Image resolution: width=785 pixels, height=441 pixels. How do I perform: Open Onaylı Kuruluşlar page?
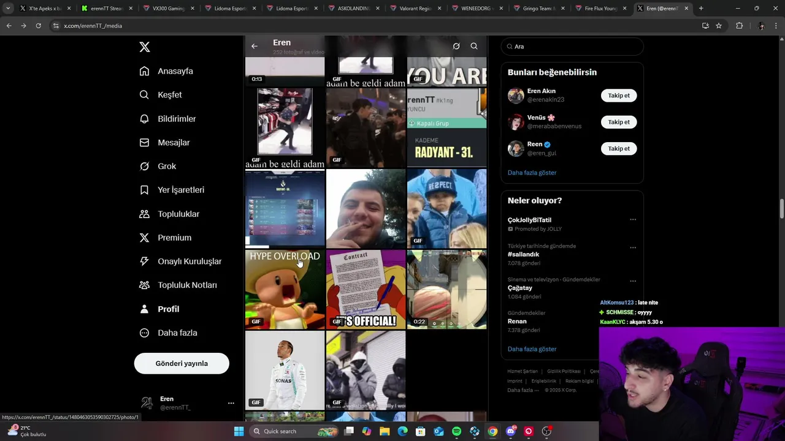180,262
